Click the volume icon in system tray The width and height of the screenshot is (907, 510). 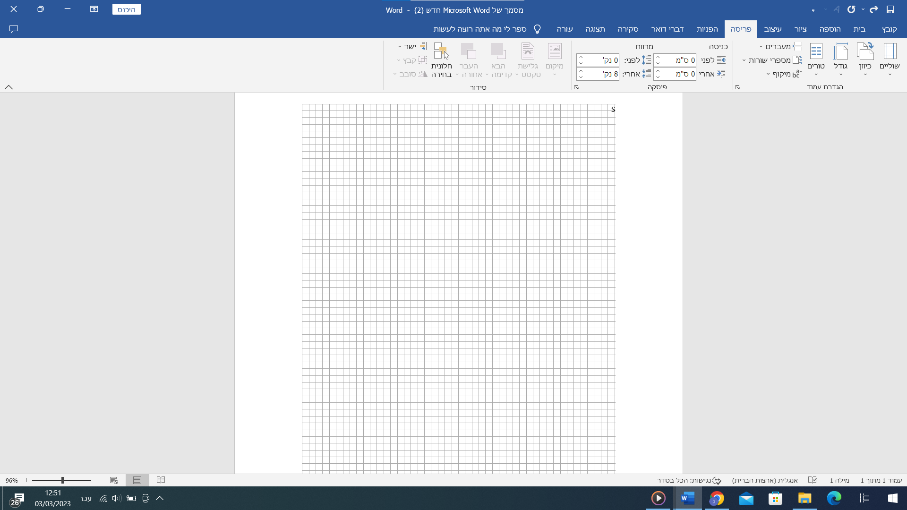click(x=117, y=498)
